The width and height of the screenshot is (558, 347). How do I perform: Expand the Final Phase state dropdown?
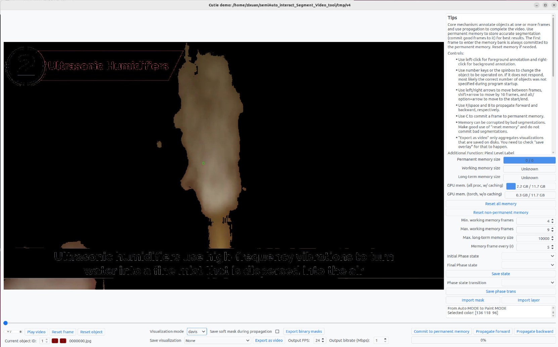point(528,265)
